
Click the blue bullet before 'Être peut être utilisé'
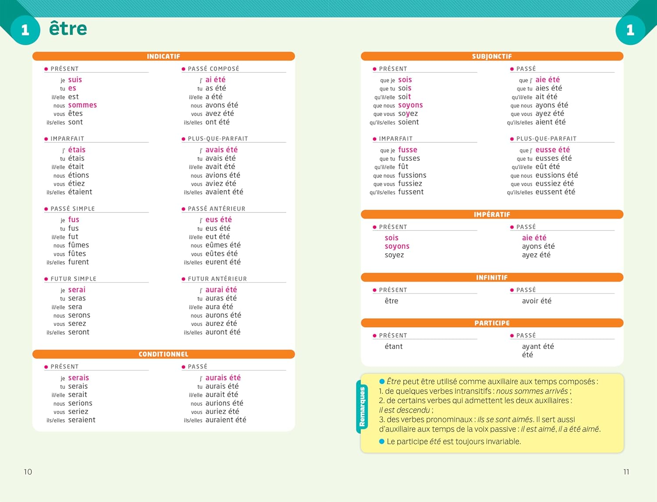coord(381,382)
